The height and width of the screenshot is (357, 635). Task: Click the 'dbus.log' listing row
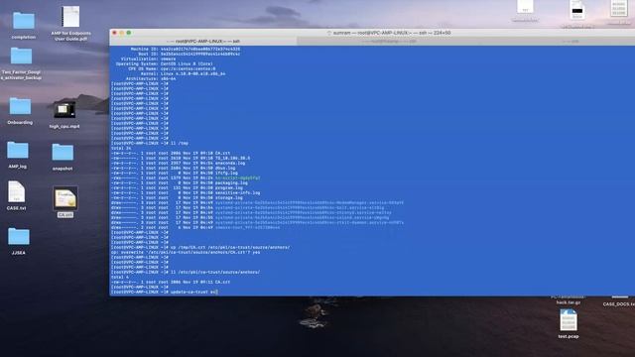(x=174, y=168)
